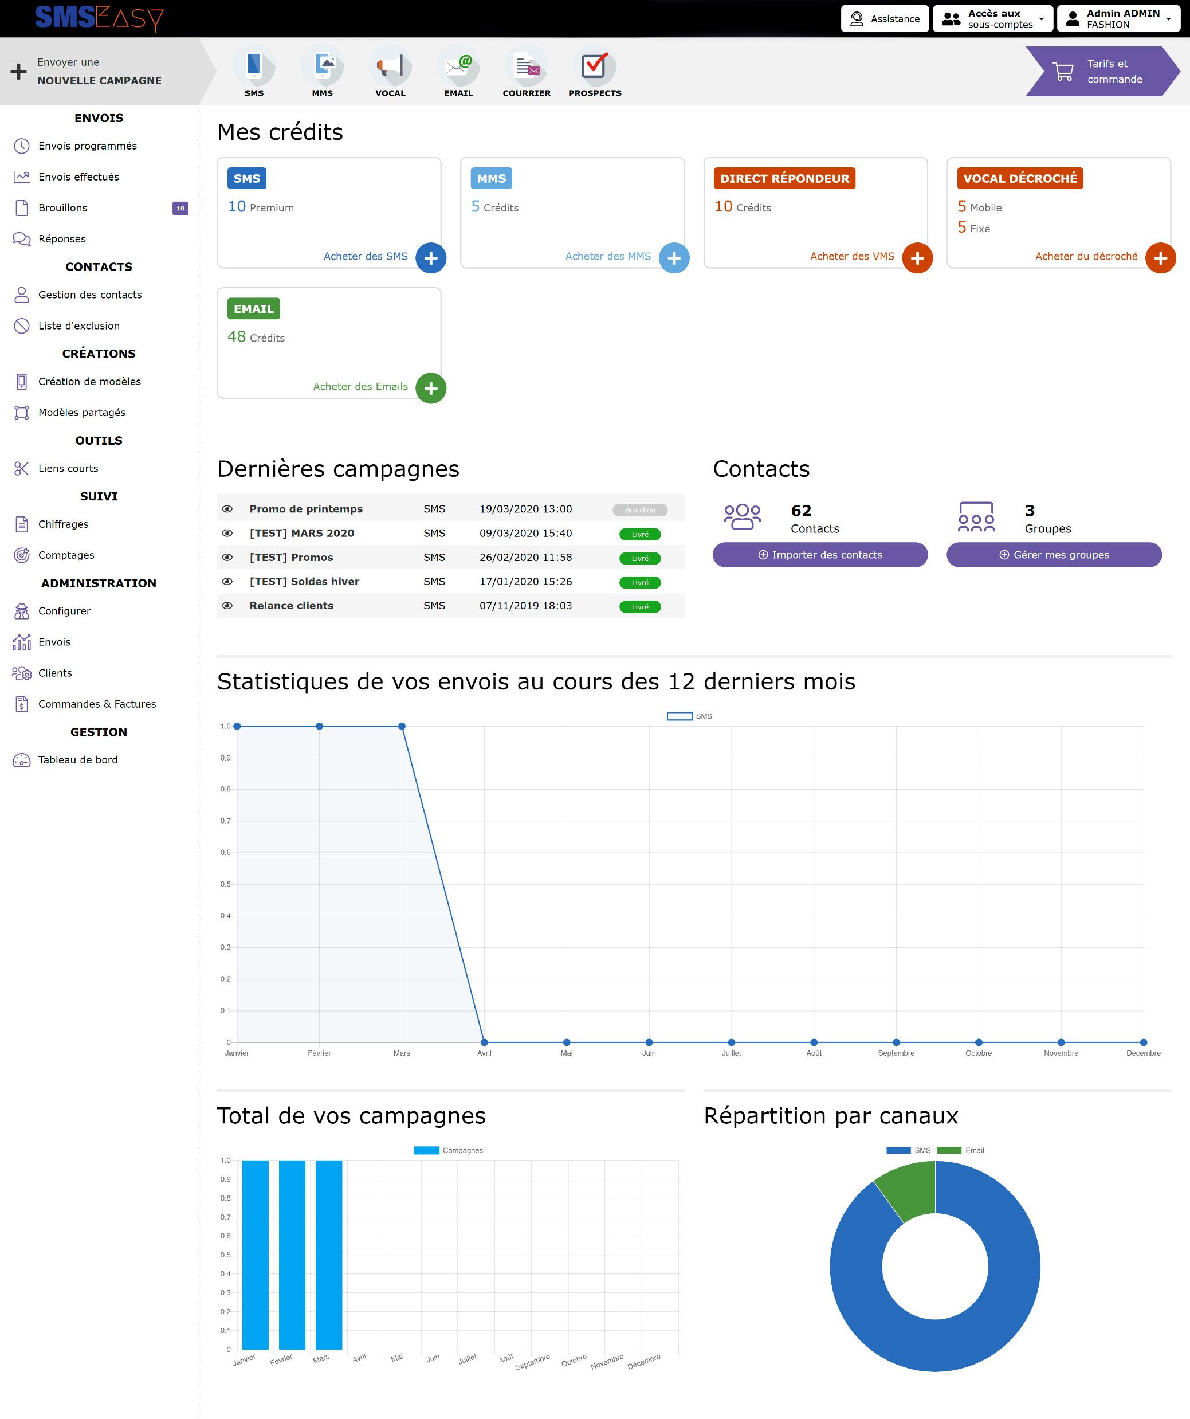Open the Admin ADMIN account dropdown
Viewport: 1190px width, 1419px height.
[x=1118, y=19]
